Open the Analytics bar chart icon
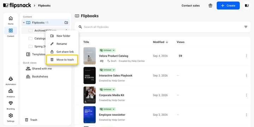This screenshot has width=254, height=127. (11, 91)
